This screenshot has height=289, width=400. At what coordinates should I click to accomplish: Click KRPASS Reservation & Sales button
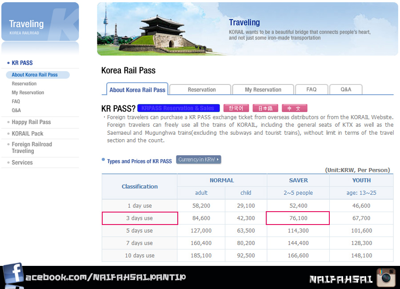click(178, 108)
